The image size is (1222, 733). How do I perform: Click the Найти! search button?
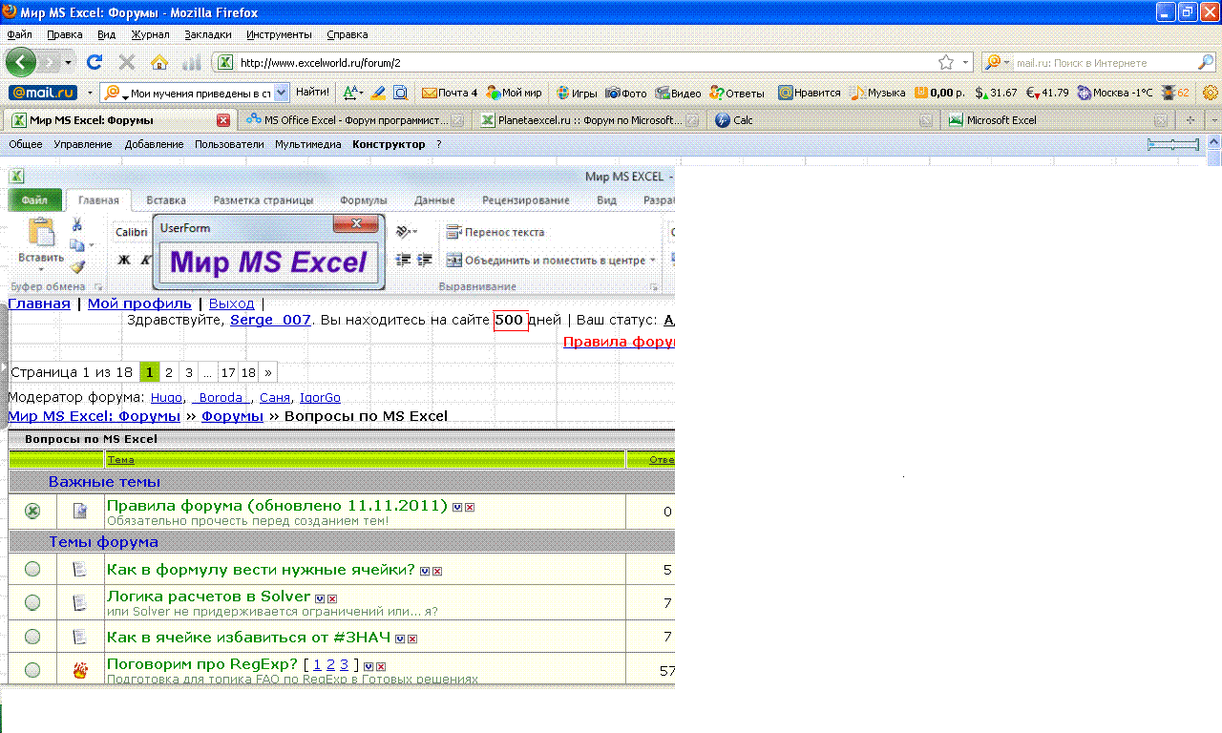(313, 93)
